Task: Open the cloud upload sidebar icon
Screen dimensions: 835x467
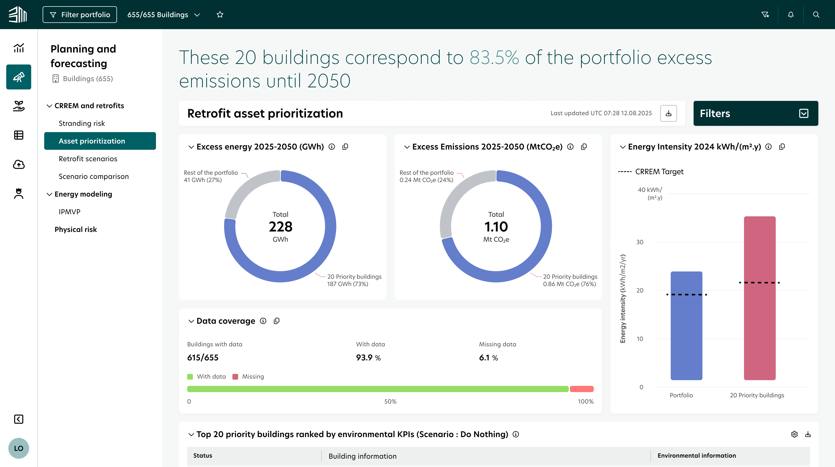Action: click(18, 164)
